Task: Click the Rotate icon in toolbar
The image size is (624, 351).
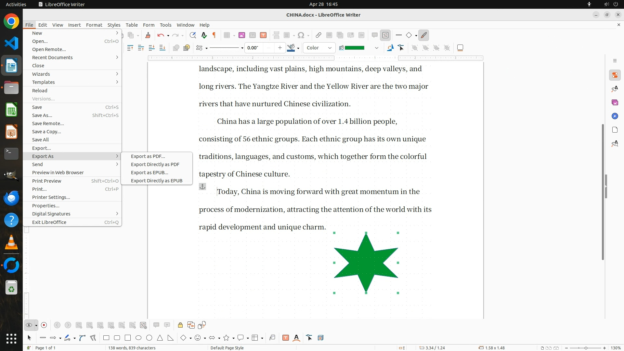Action: 390,48
